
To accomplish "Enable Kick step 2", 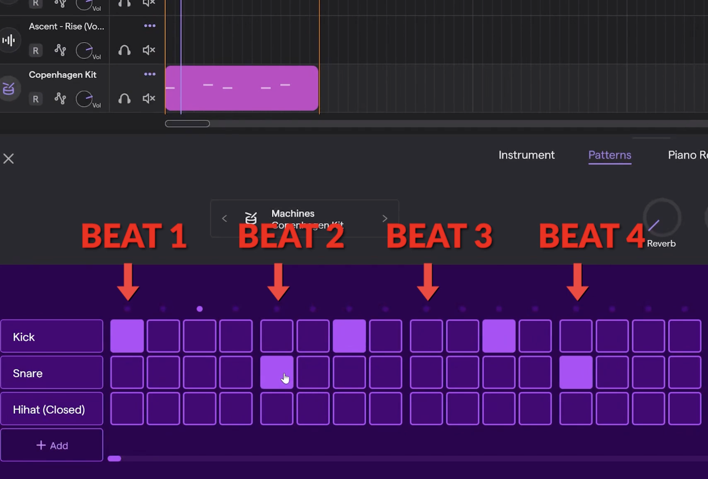I will [163, 336].
